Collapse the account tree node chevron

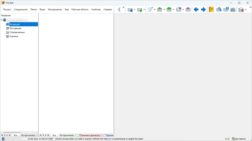[2, 20]
